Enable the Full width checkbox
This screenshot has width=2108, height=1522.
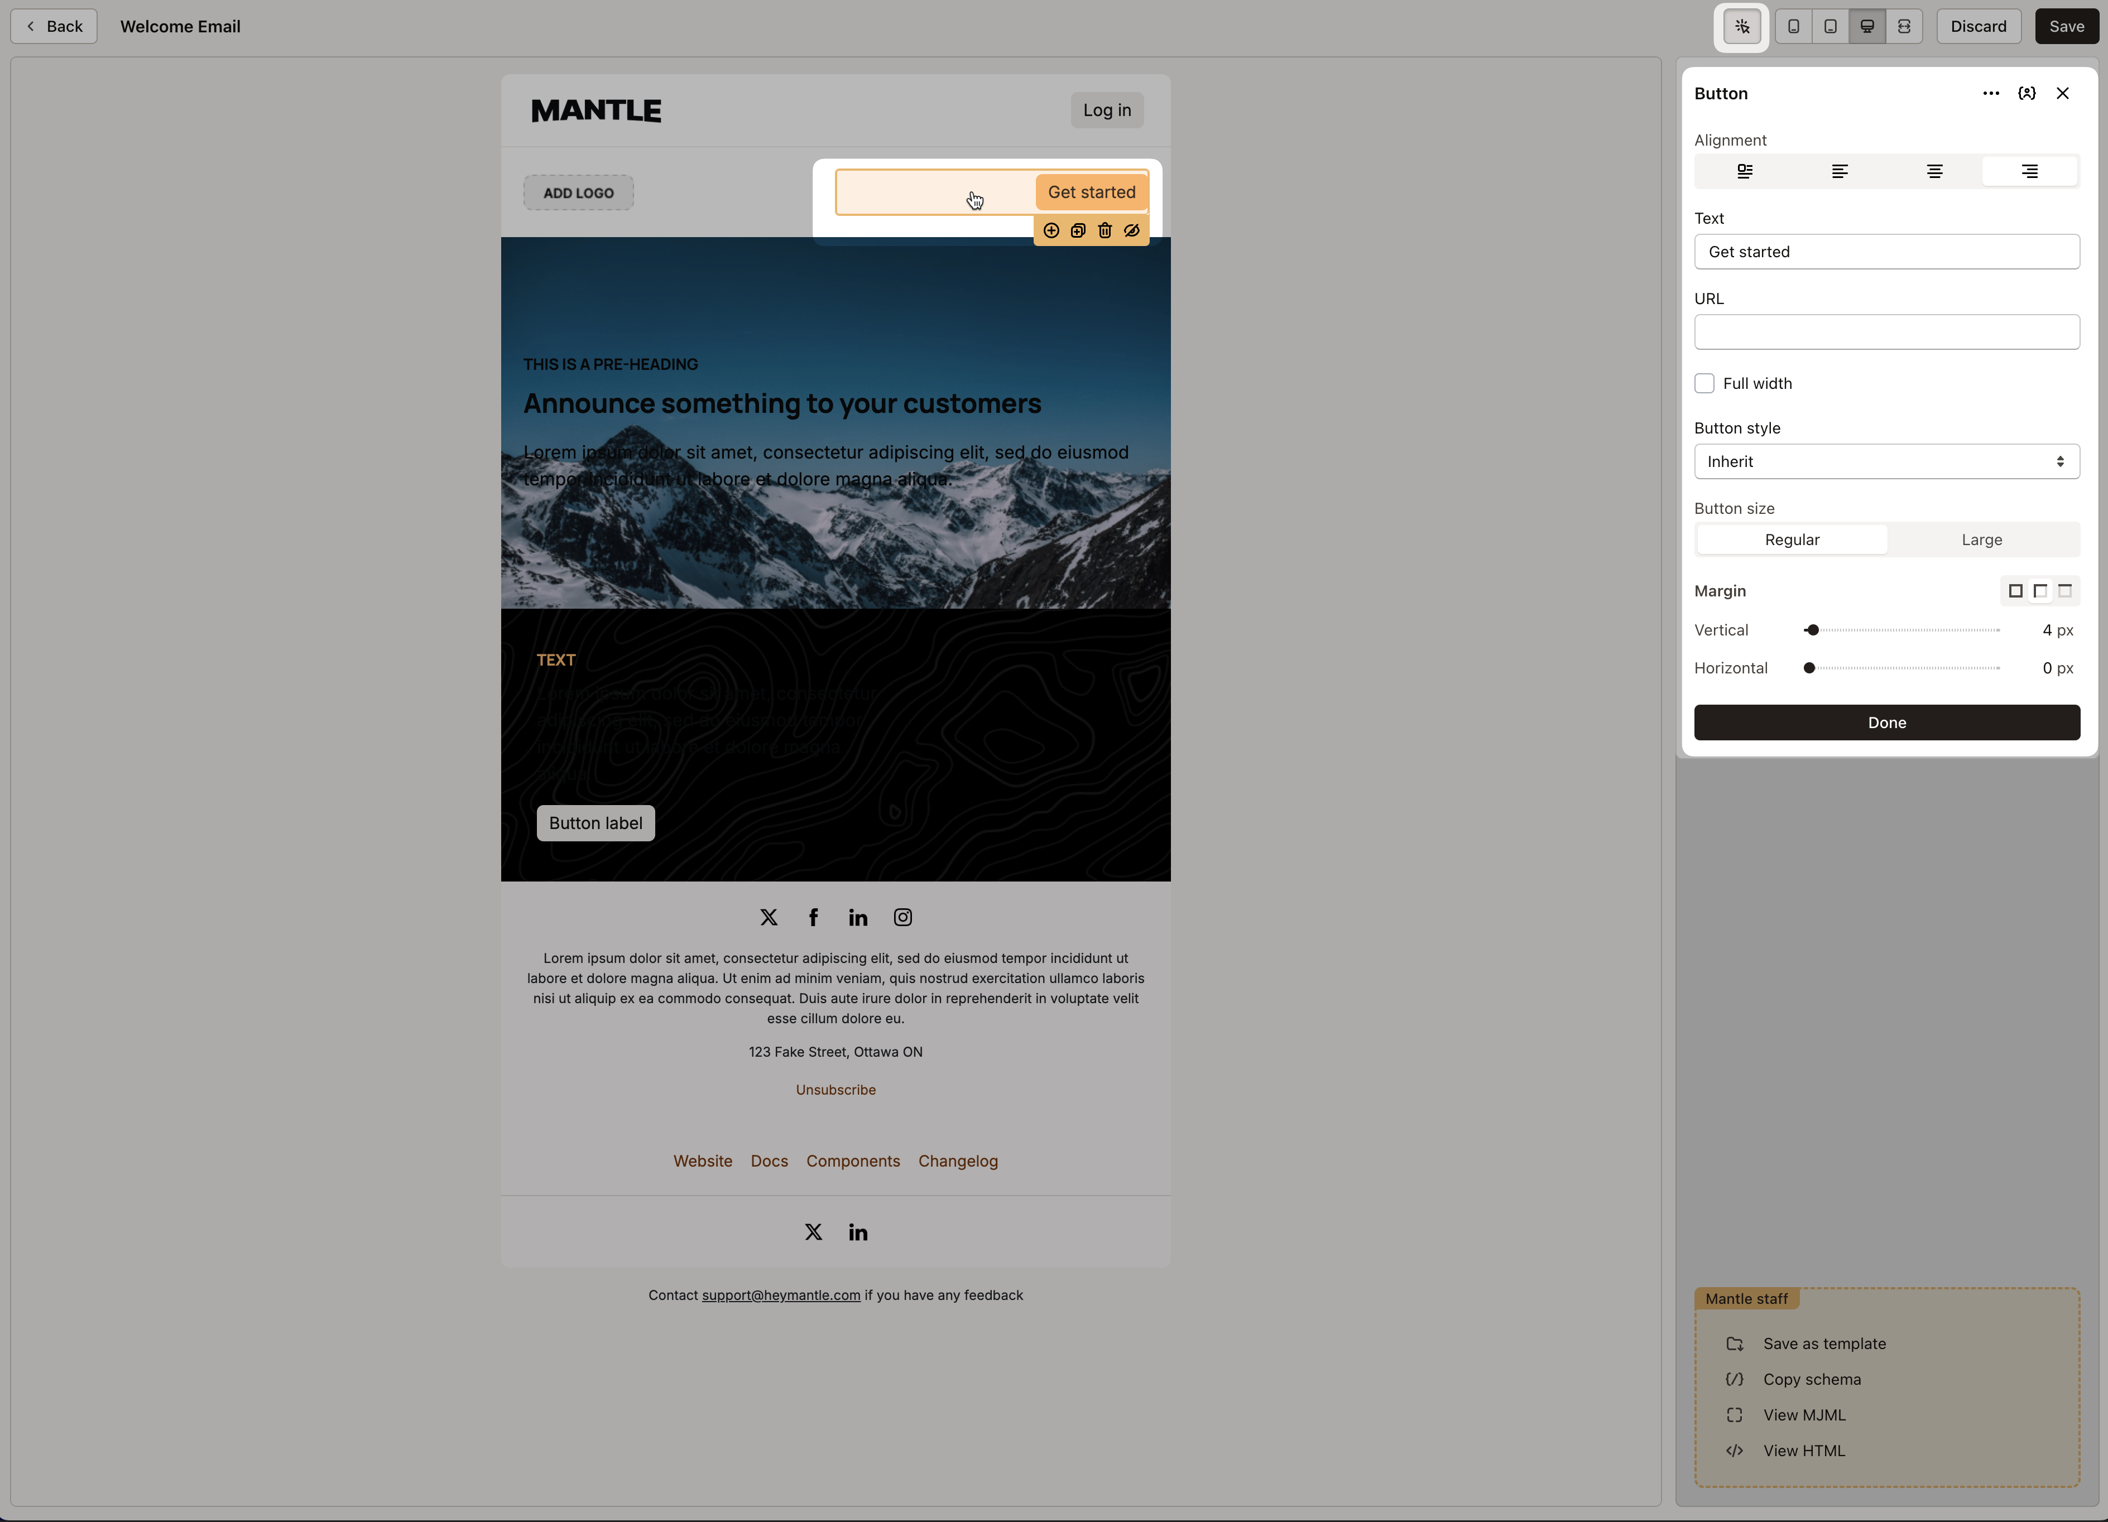(x=1704, y=383)
